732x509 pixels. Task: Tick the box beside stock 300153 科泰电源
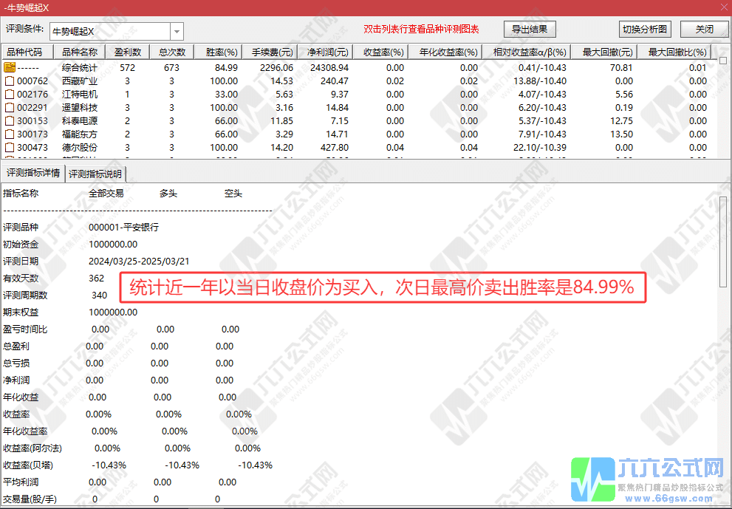pos(10,120)
